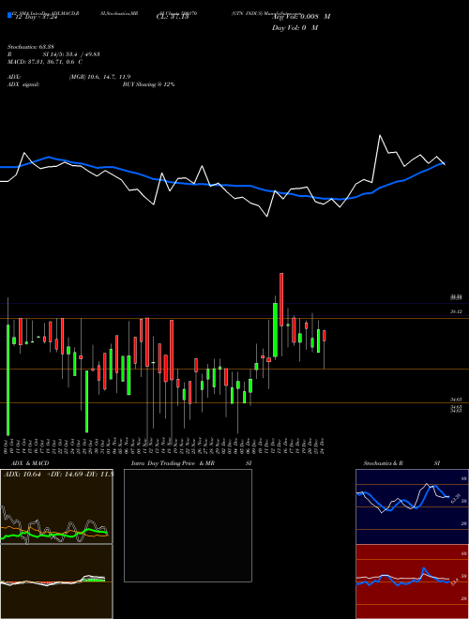Click the 'BUY Slowing @ 12%' signal text
469x619 pixels.
tap(148, 84)
